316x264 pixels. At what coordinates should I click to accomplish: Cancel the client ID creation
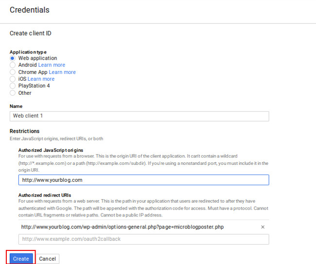[x=47, y=259]
